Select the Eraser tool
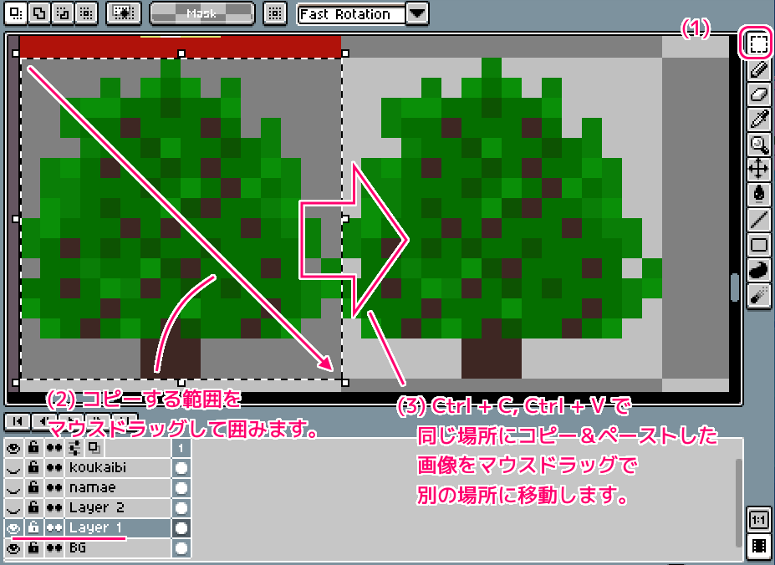Screen dimensions: 775x565 [x=759, y=94]
